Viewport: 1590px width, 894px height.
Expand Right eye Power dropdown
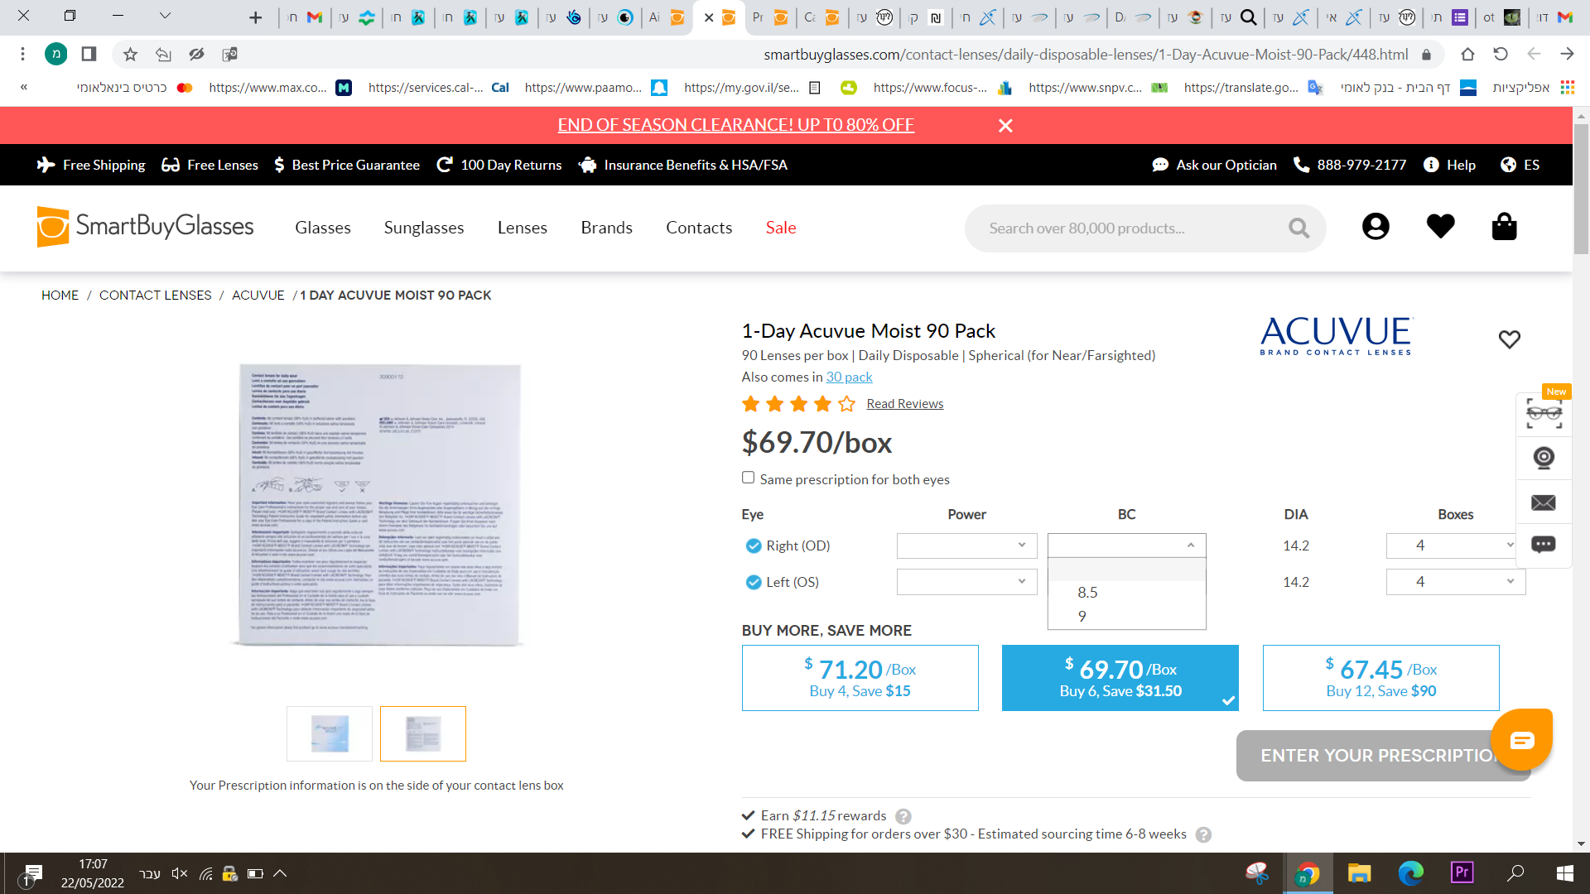(x=966, y=546)
